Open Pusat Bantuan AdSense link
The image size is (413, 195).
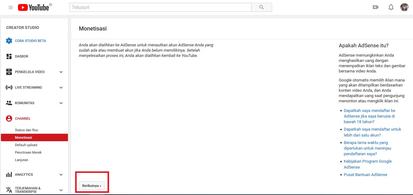click(x=365, y=174)
